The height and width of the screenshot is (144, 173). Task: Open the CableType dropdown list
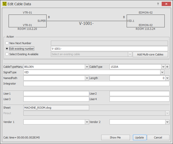163,67
